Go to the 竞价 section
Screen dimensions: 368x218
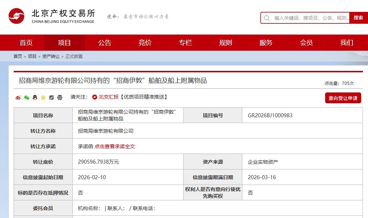click(145, 43)
